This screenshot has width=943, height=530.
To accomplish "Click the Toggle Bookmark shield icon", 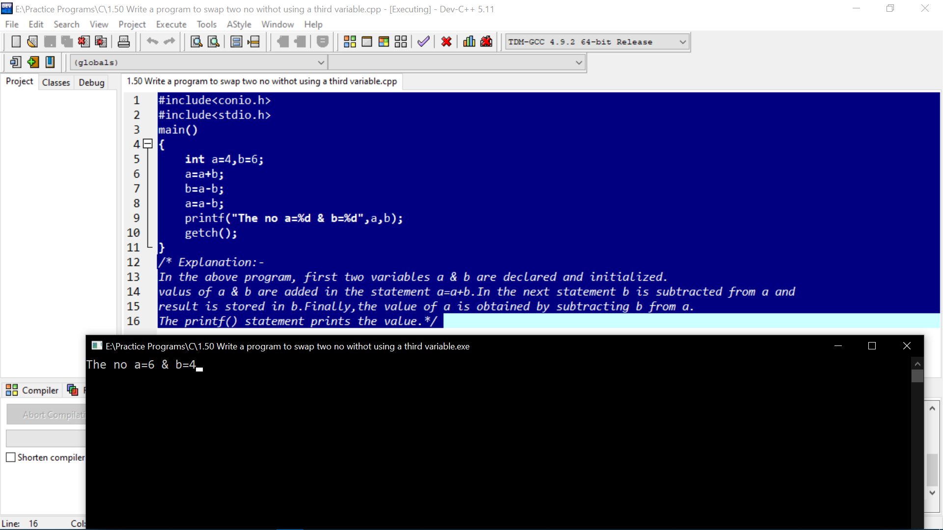I will (322, 42).
